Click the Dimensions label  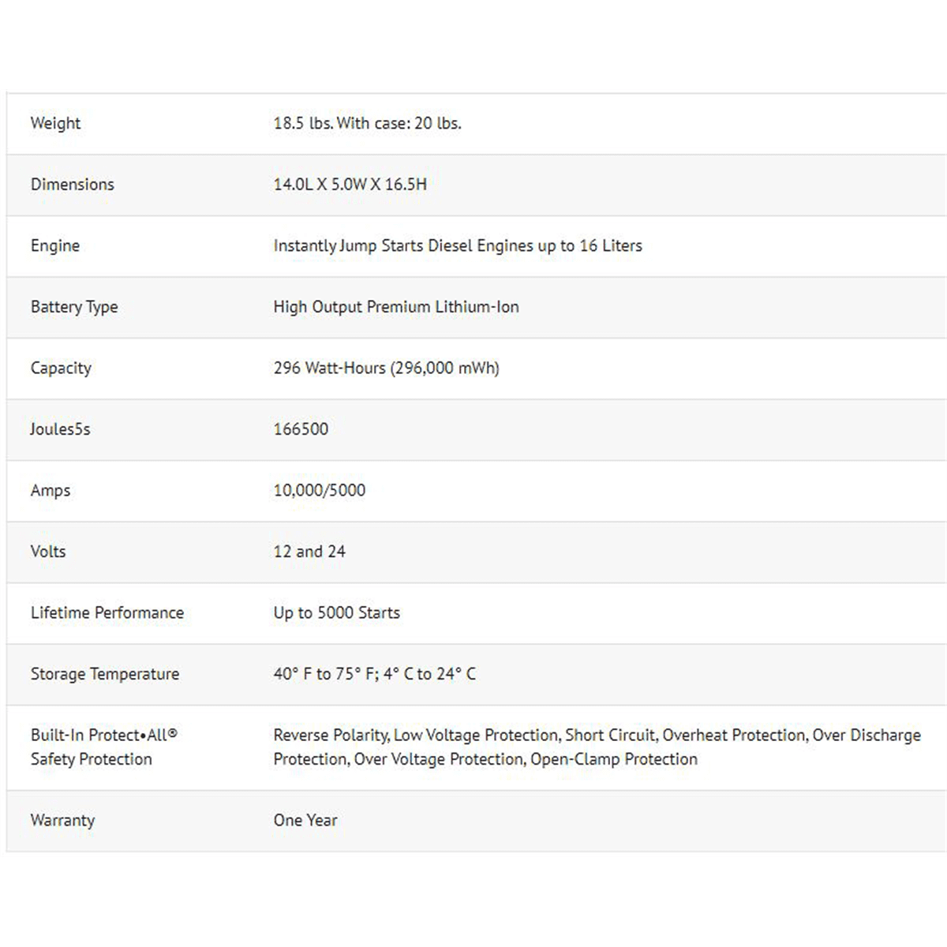click(72, 185)
